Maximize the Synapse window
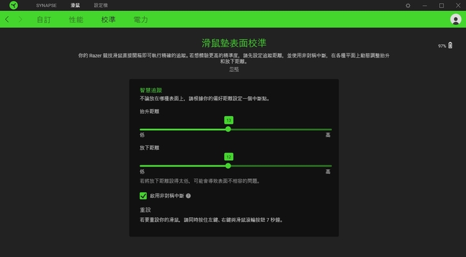This screenshot has width=466, height=257. [442, 5]
